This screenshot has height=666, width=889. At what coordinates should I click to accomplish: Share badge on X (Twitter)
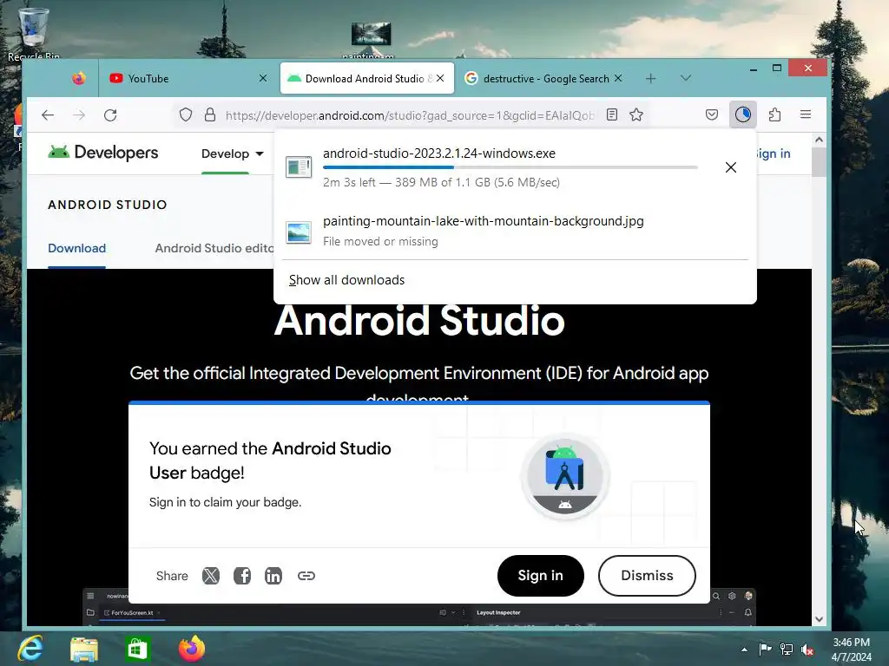211,576
